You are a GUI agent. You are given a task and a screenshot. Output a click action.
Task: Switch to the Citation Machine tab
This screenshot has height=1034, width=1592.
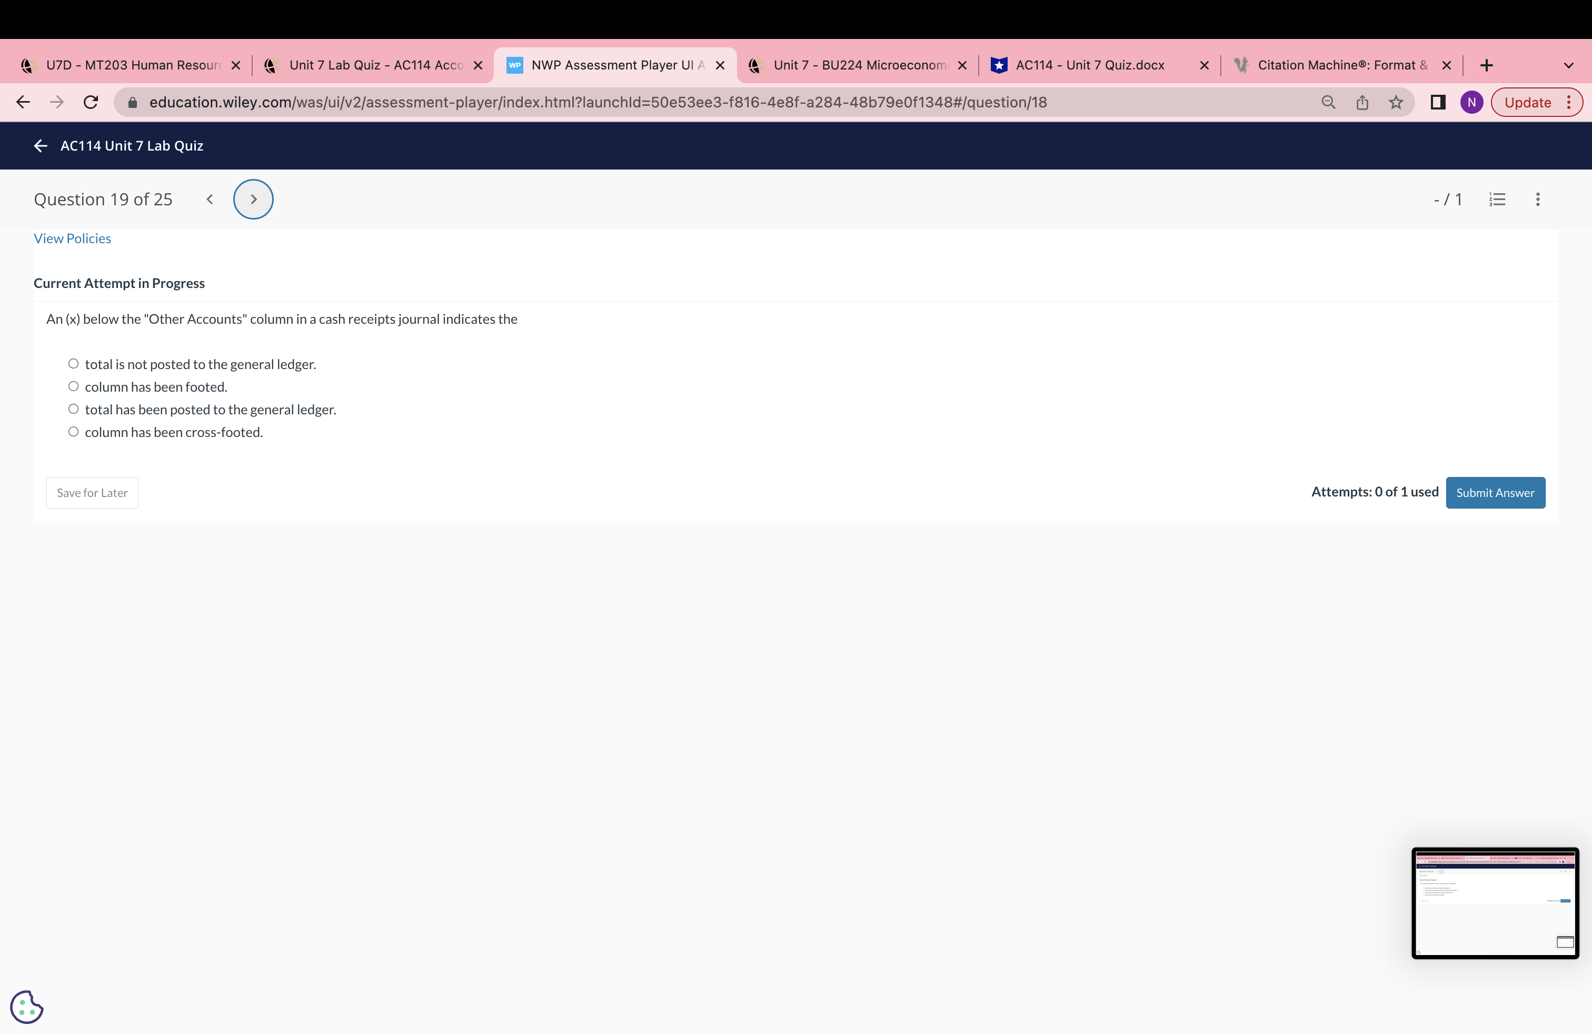click(x=1341, y=65)
